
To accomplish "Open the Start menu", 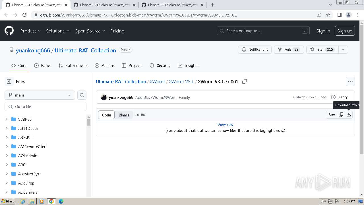I will pyautogui.click(x=8, y=201).
